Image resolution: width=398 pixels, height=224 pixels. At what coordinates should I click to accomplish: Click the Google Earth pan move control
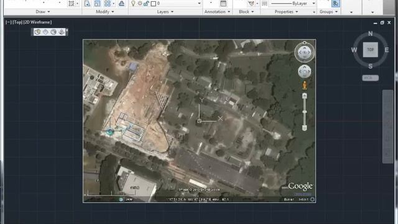coord(305,72)
